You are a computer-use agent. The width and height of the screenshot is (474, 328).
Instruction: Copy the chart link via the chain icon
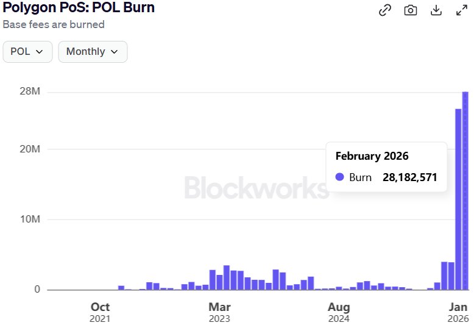pyautogui.click(x=385, y=10)
